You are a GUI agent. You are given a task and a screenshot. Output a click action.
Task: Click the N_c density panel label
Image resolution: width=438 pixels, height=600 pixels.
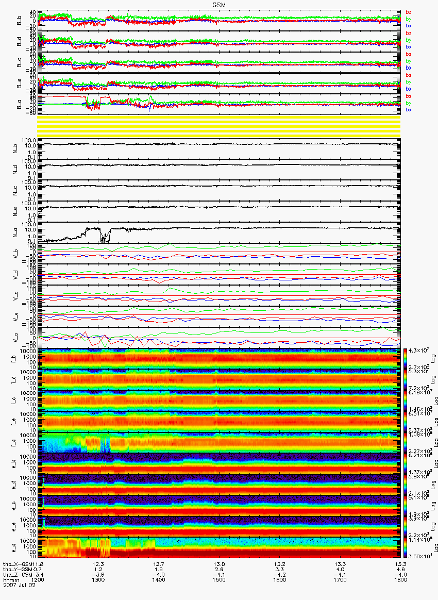[x=15, y=191]
